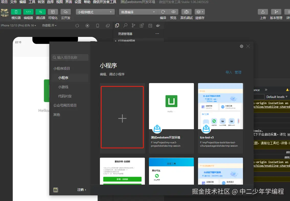Open the settings gear in project dialog
This screenshot has height=201, width=290.
(241, 46)
